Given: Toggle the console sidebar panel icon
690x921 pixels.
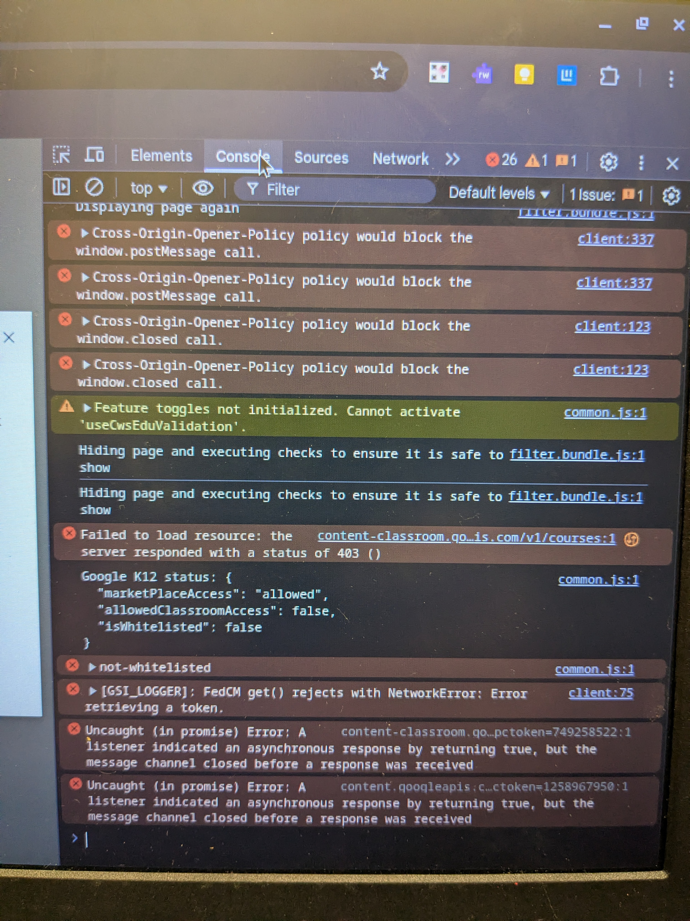Looking at the screenshot, I should click(x=61, y=187).
